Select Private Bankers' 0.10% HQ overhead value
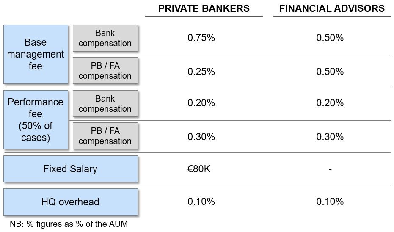The width and height of the screenshot is (394, 232). coord(201,202)
